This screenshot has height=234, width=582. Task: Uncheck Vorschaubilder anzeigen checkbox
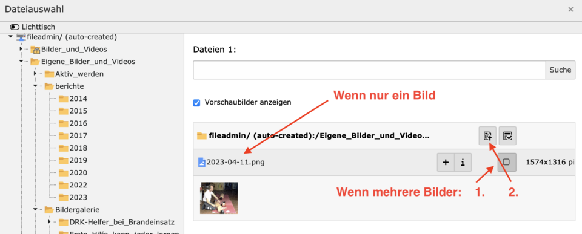tap(196, 103)
